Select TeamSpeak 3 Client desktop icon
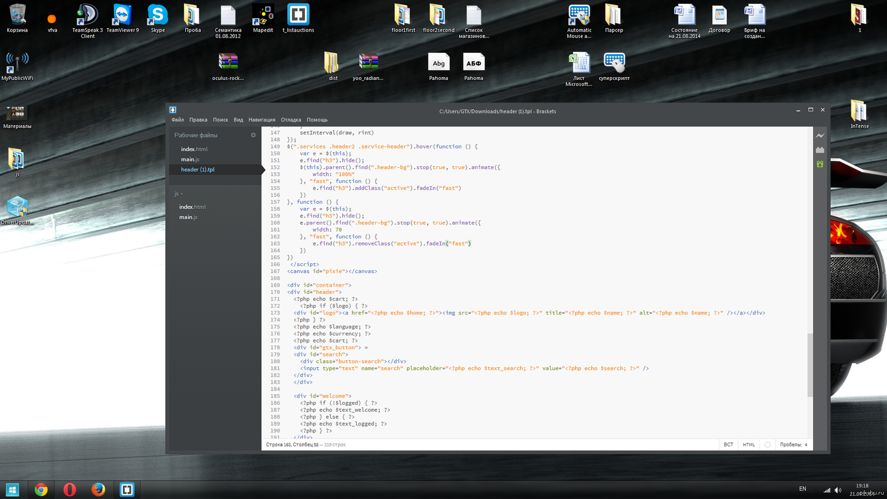 (x=88, y=21)
